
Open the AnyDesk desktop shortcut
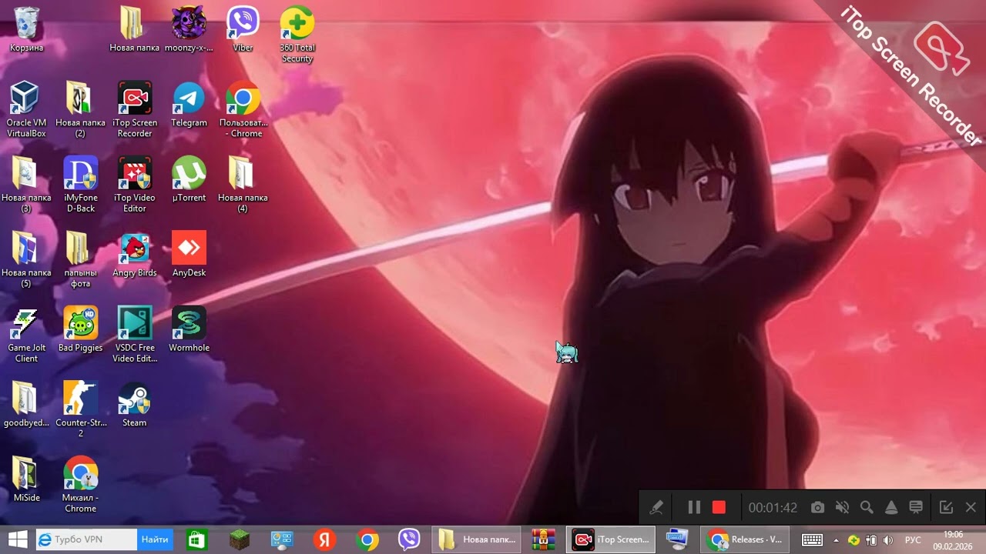tap(189, 255)
